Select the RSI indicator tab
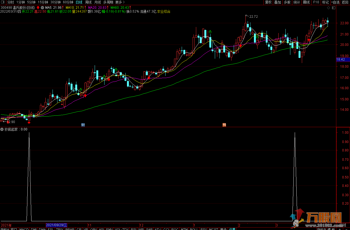Screen dimensions: 350x230 click(x=134, y=229)
